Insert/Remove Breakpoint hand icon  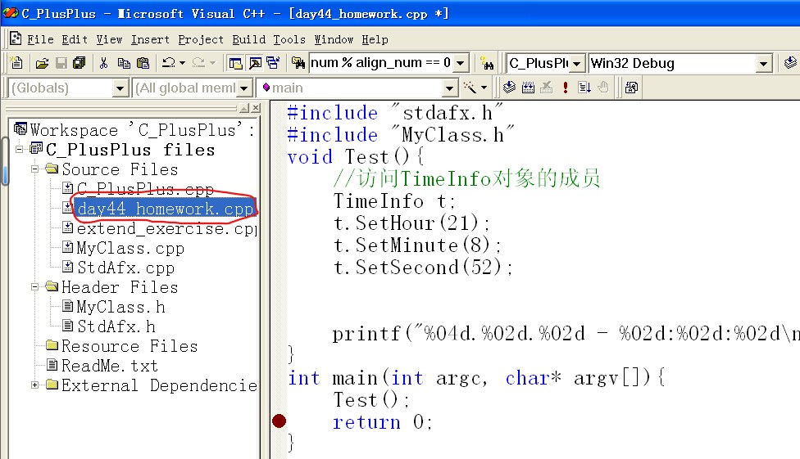click(603, 88)
